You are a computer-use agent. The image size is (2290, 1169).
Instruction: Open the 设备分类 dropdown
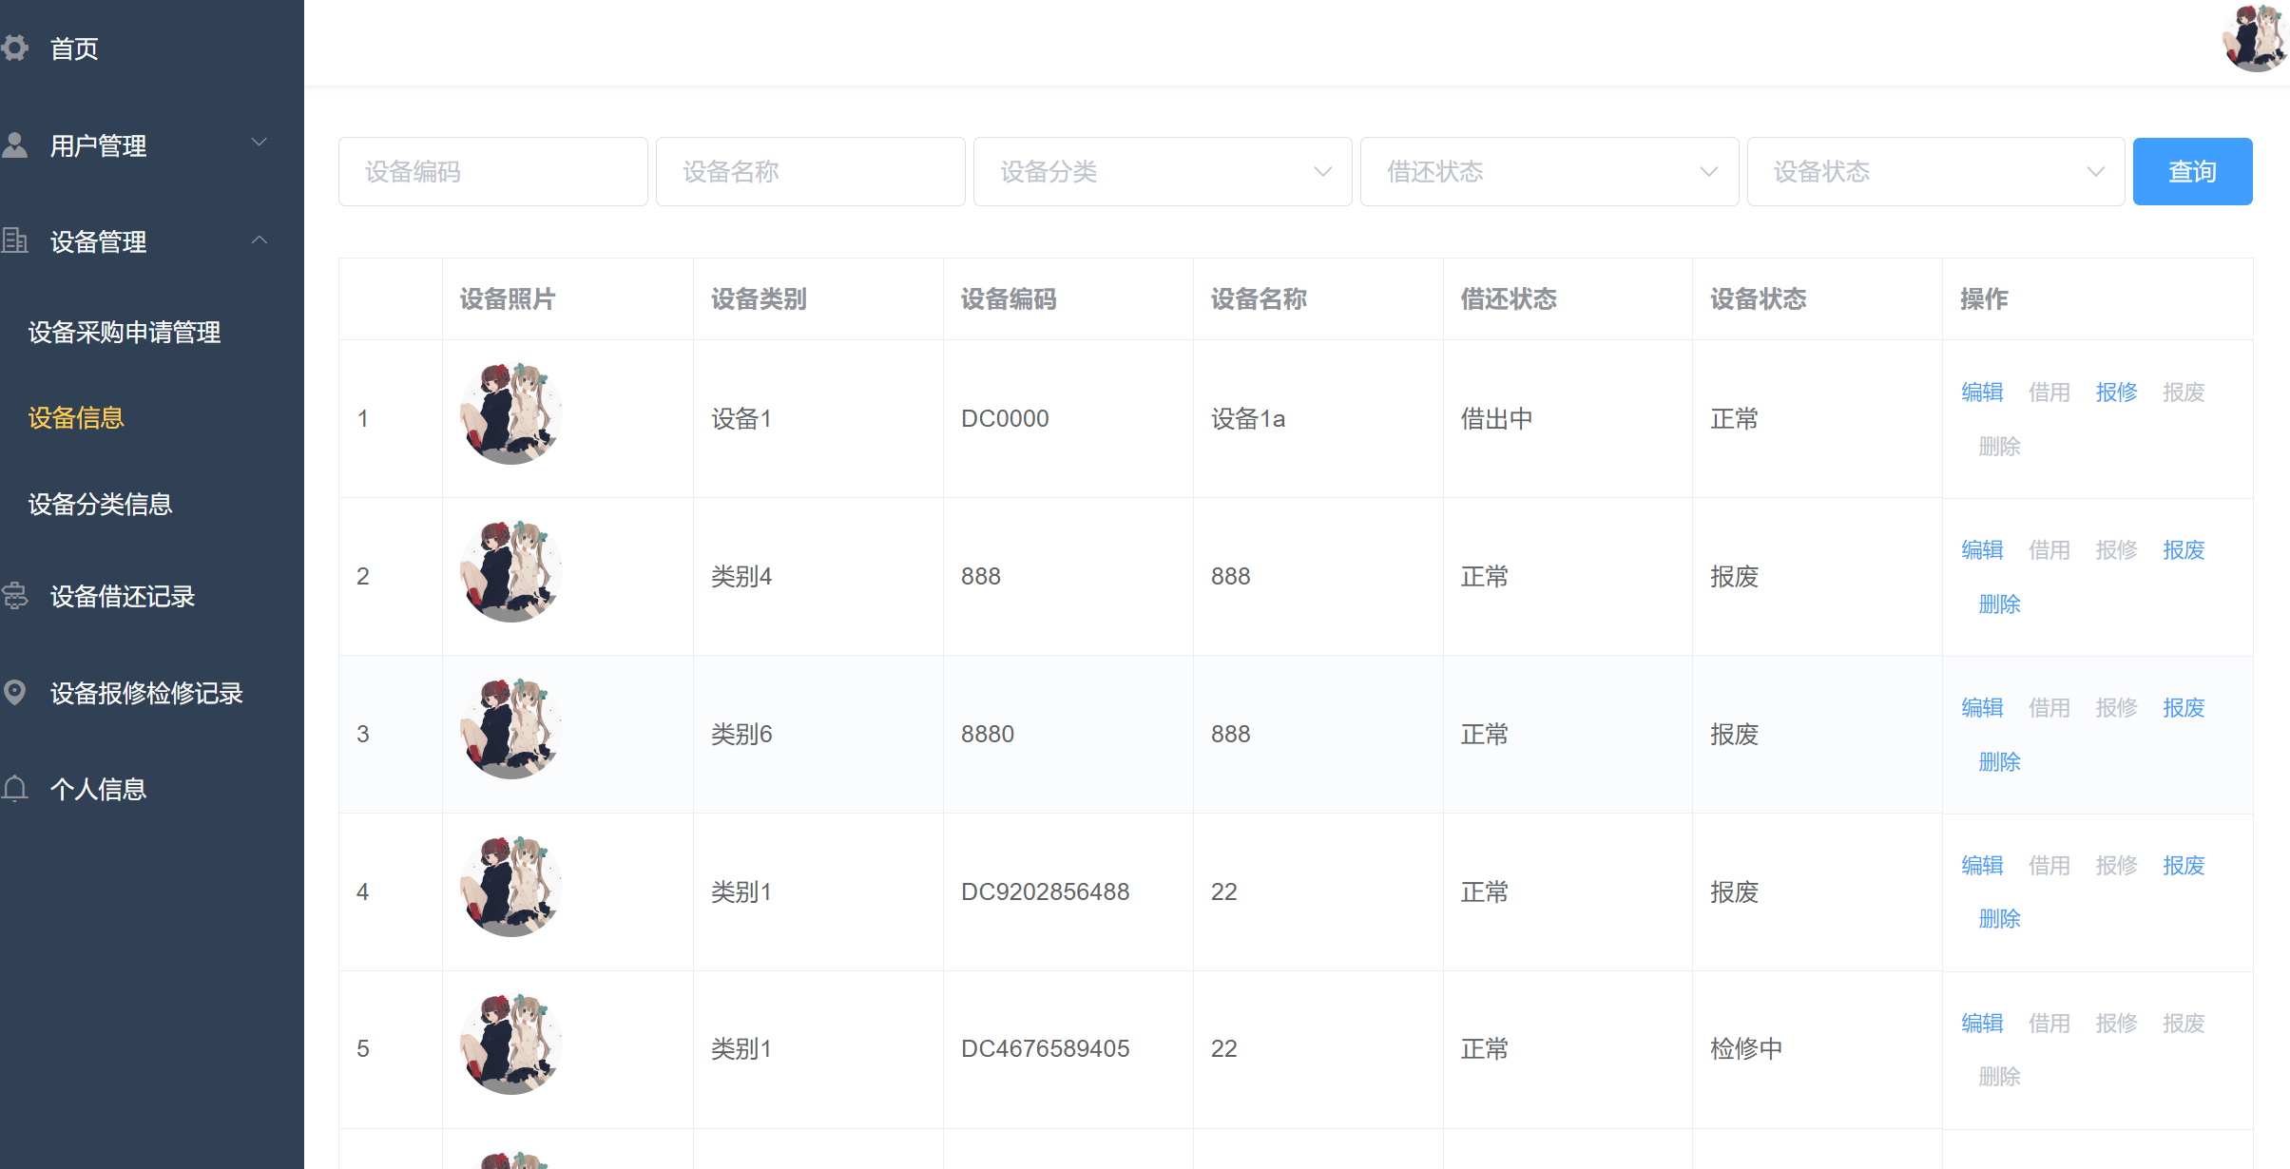pos(1162,171)
